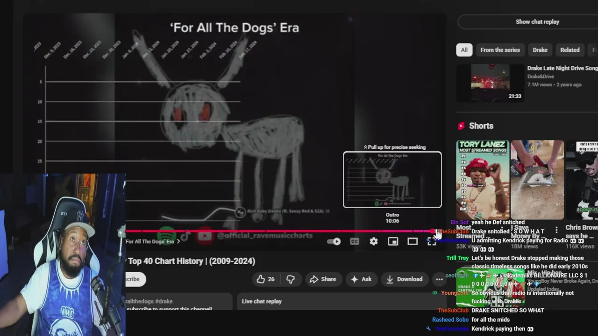Click the #drake hashtag

164,301
